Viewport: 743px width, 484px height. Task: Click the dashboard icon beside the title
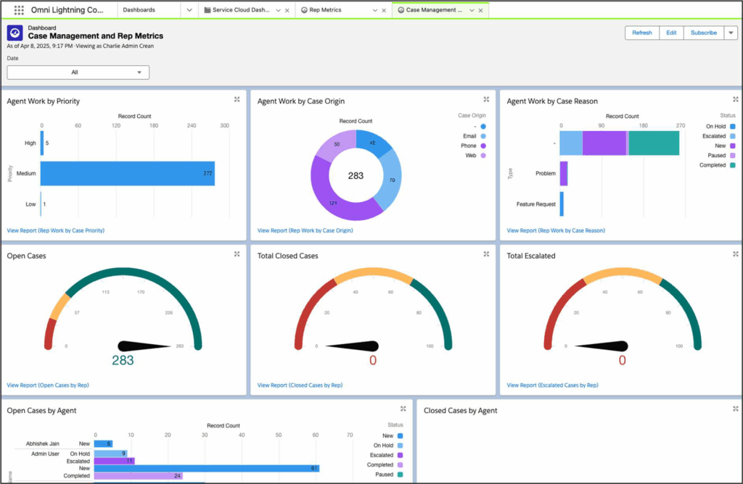pos(15,33)
